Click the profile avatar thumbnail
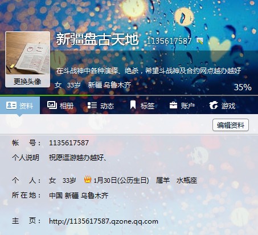The image size is (258, 235). point(28,53)
